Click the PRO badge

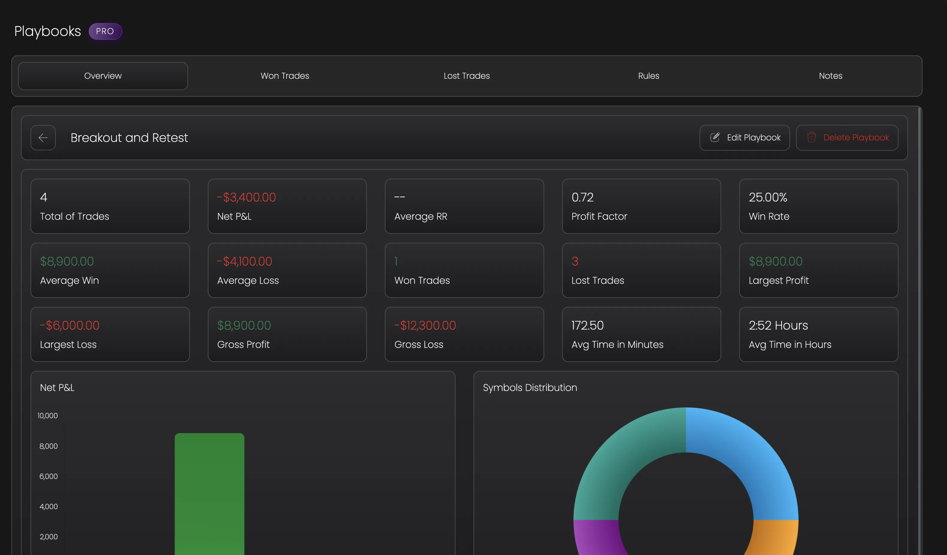(x=105, y=31)
